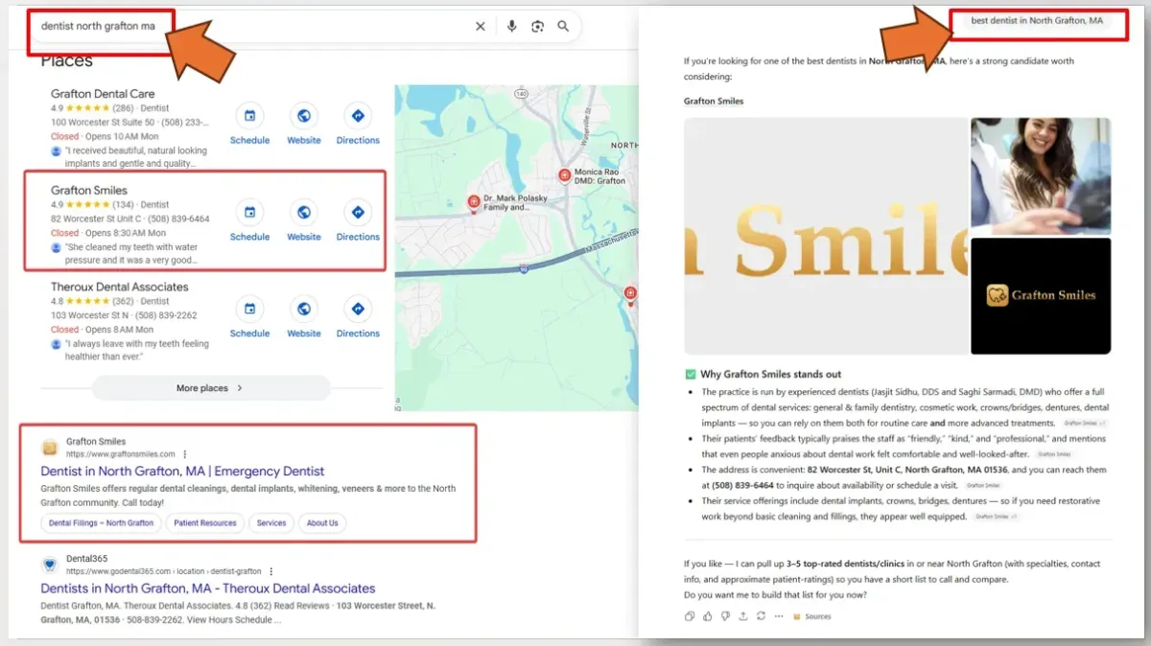Click the Patient Resources sitelink chip

coord(205,523)
